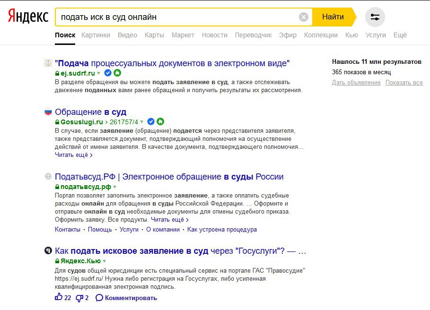Image resolution: width=430 pixels, height=310 pixels.
Task: Open Податьвсуд.РФ Электронное обращение result
Action: [x=169, y=177]
